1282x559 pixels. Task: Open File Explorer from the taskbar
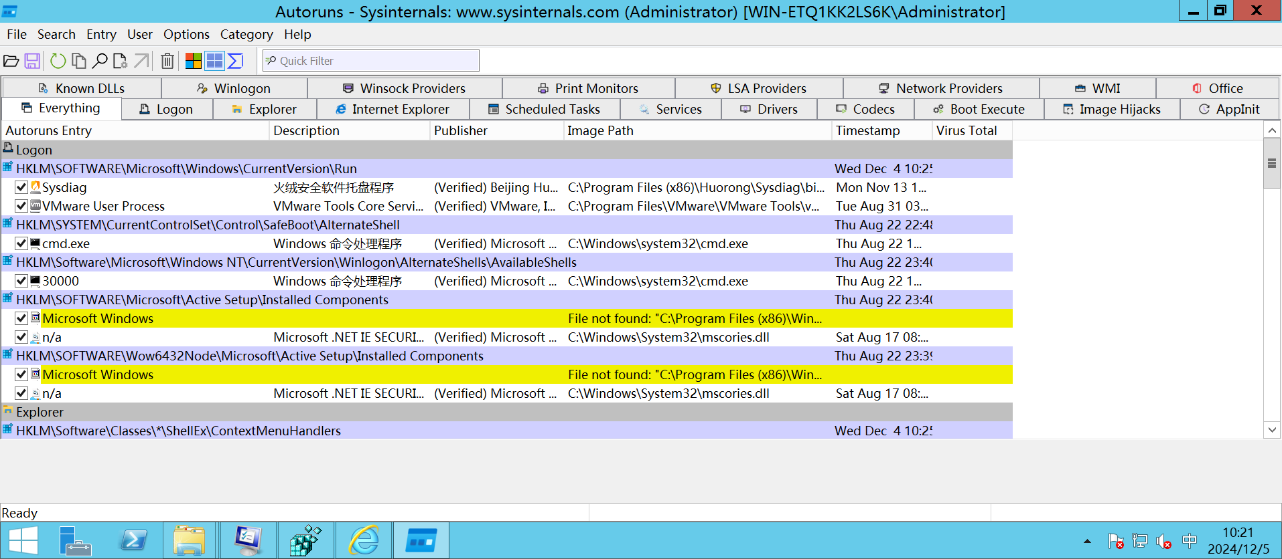[x=190, y=540]
